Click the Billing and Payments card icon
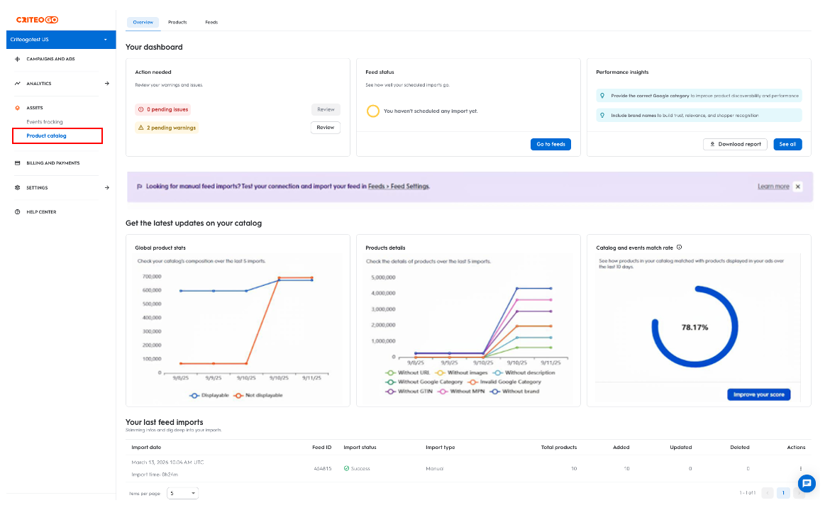This screenshot has height=515, width=830. pos(18,163)
